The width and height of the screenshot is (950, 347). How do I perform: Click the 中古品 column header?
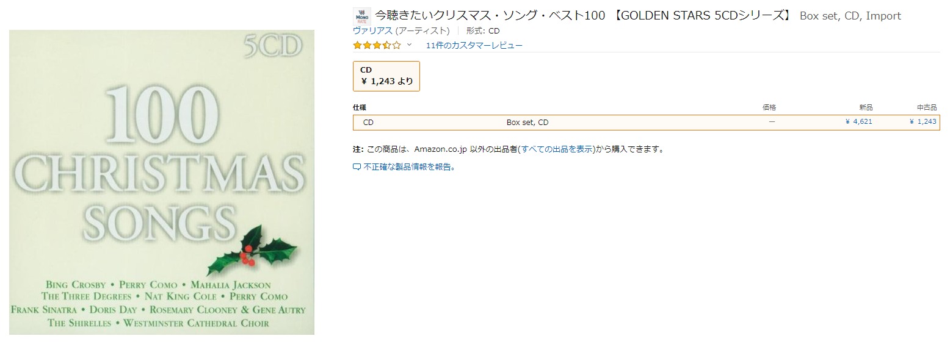[926, 107]
